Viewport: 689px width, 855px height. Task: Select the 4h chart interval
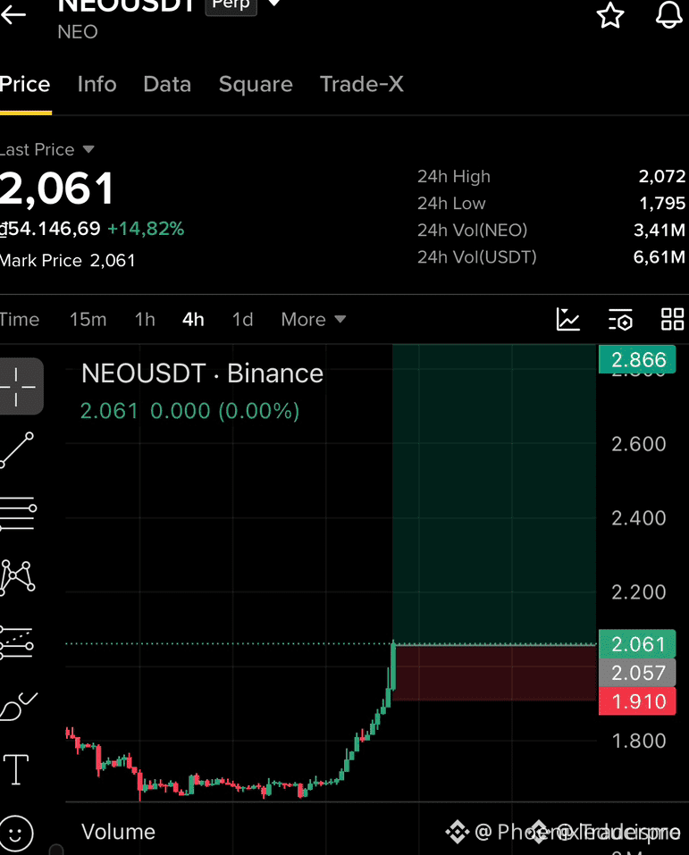[x=193, y=320]
